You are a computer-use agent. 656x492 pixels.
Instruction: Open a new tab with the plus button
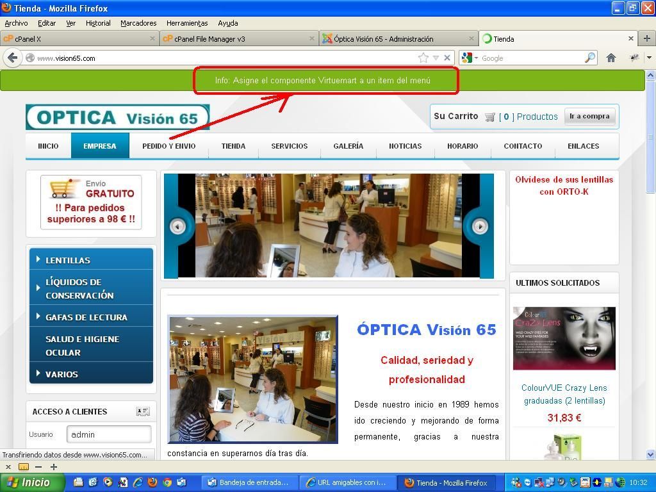coord(647,38)
